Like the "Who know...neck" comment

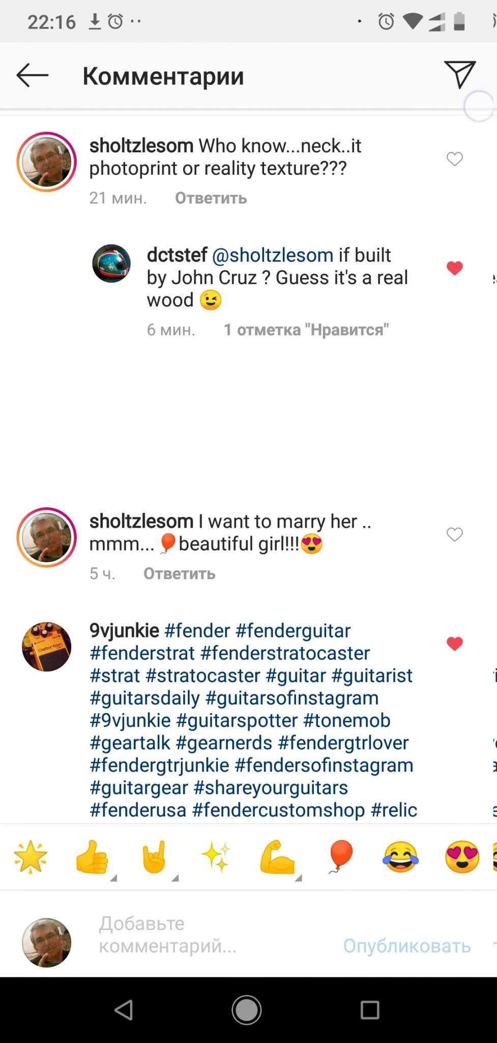(454, 159)
